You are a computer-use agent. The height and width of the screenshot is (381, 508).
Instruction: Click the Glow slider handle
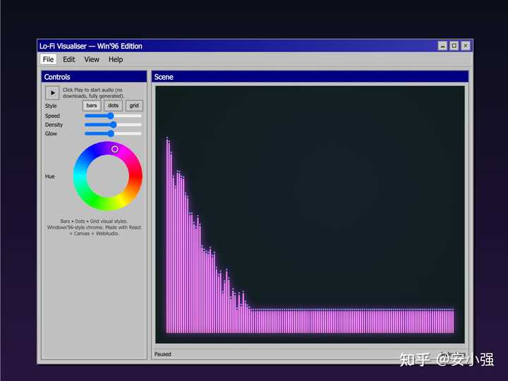(111, 133)
